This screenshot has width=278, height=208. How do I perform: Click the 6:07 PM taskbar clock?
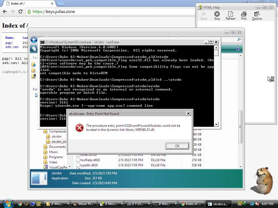267,204
